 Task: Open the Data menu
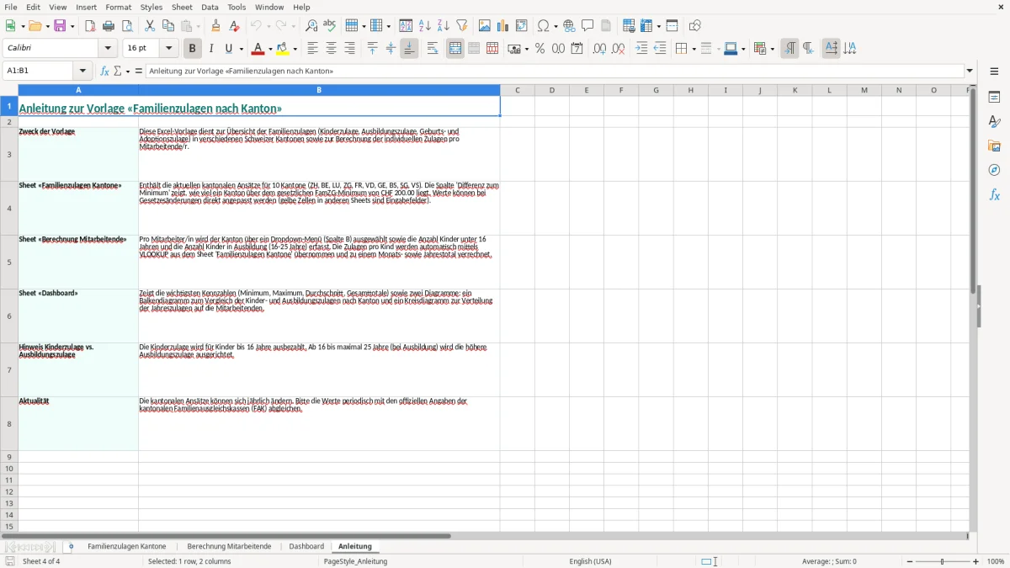[210, 7]
